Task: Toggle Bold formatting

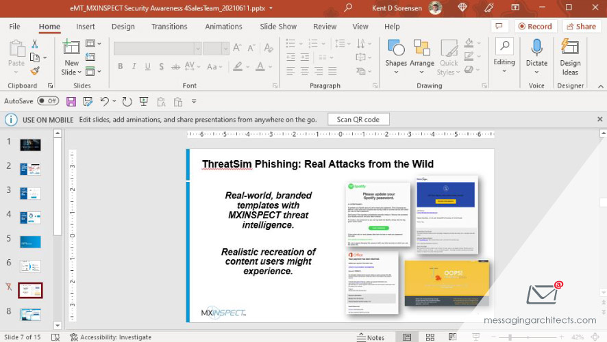Action: pos(121,67)
